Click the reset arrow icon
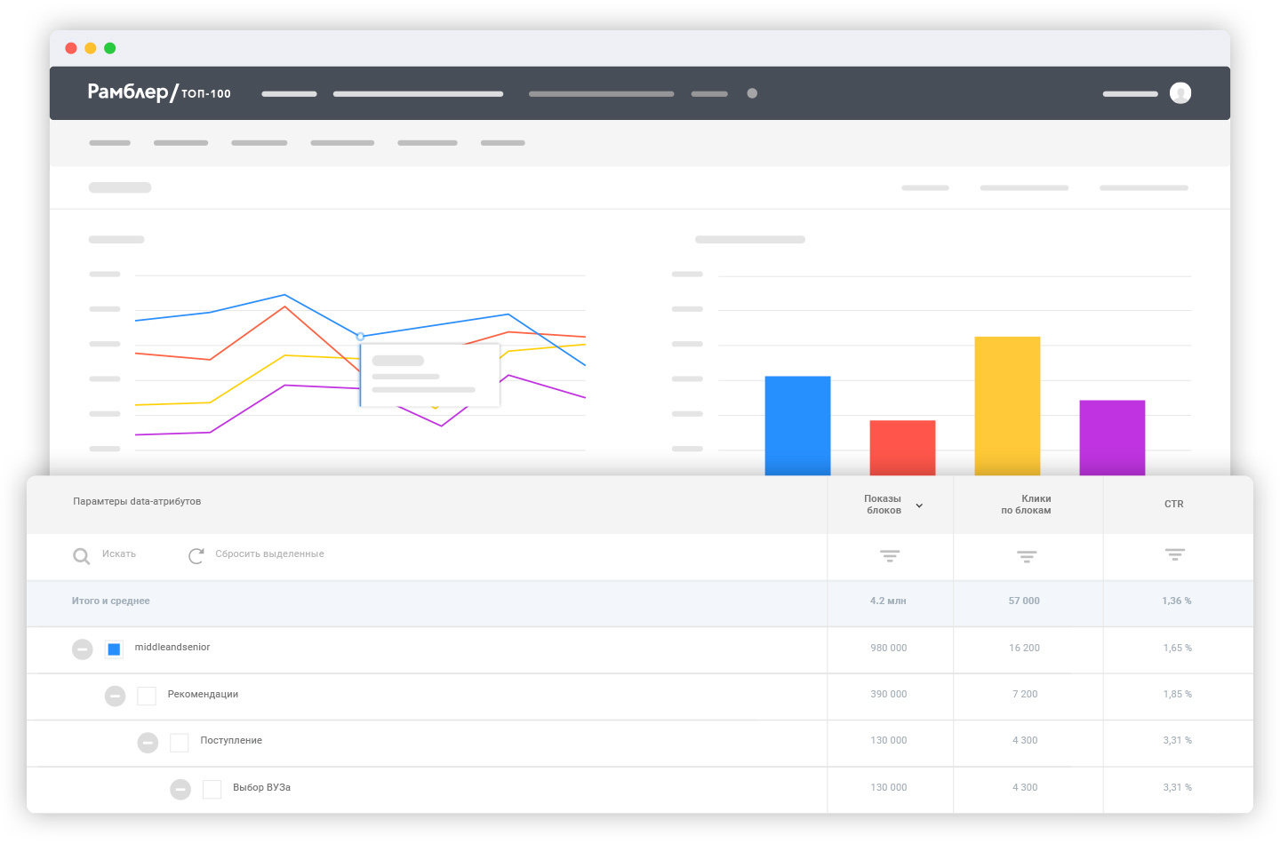The height and width of the screenshot is (844, 1280). tap(196, 555)
